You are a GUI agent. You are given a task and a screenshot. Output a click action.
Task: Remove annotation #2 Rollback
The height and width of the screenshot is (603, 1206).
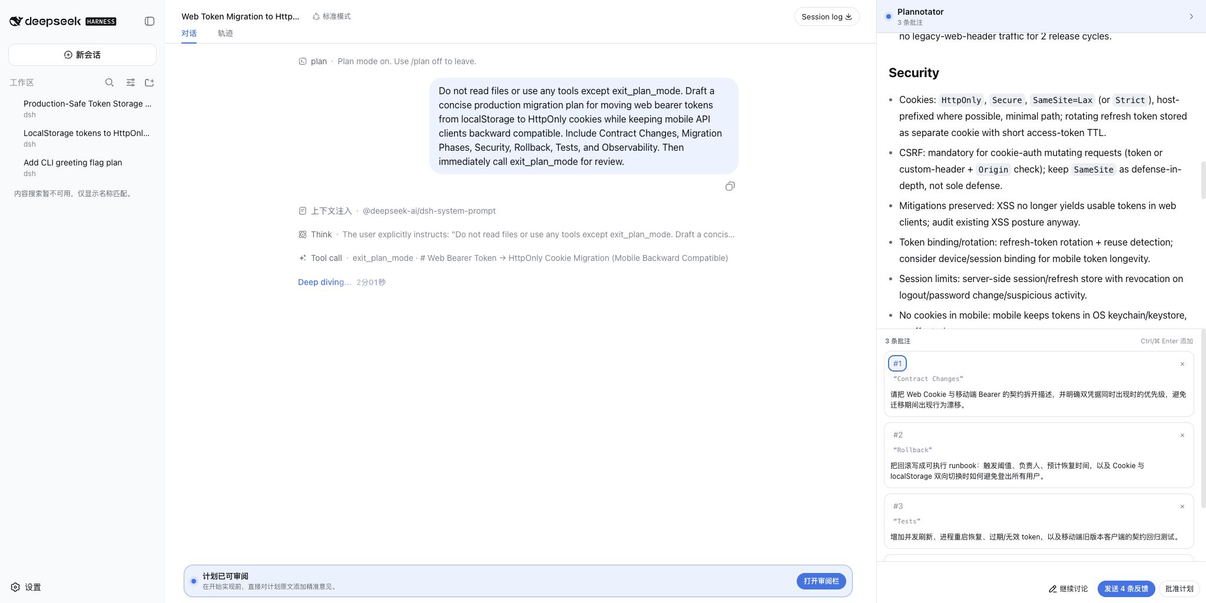point(1182,435)
